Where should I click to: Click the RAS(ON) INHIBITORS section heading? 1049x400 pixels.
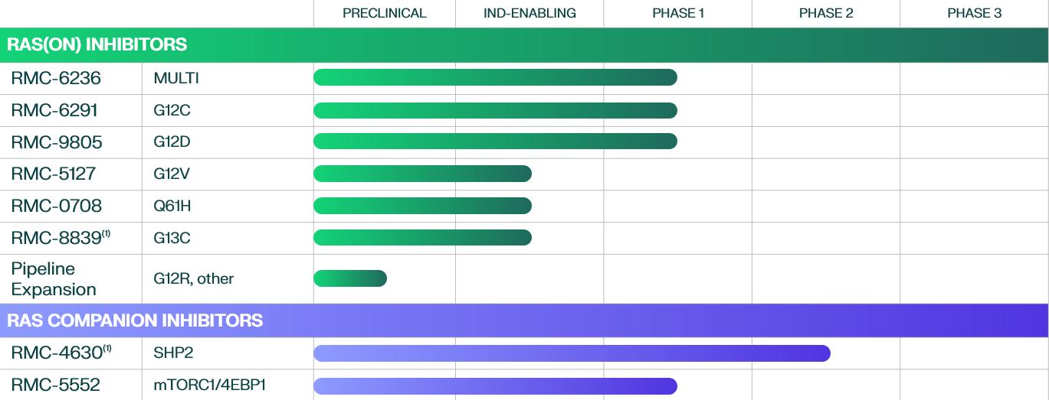point(97,44)
